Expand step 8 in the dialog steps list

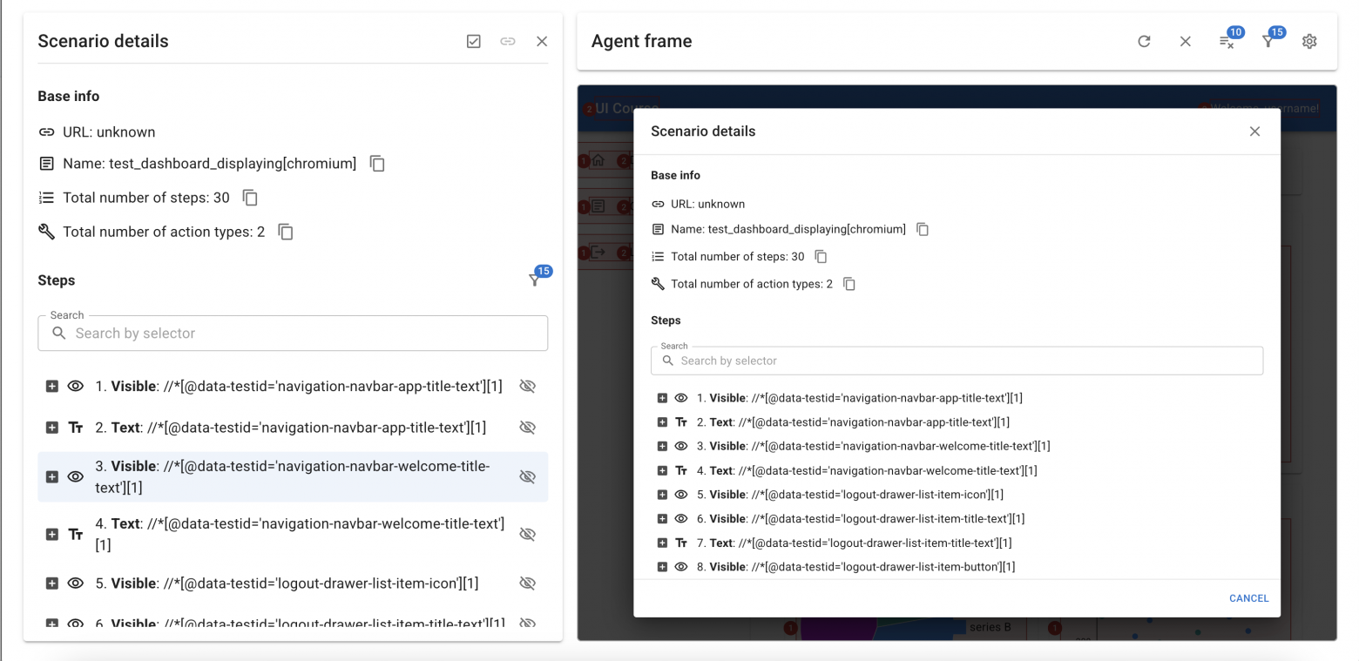[x=662, y=567]
